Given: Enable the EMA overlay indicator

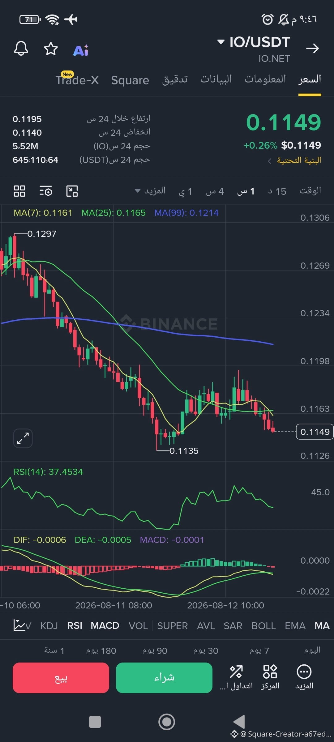Looking at the screenshot, I should [x=295, y=626].
